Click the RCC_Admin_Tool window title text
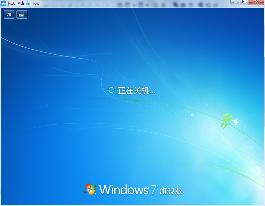This screenshot has width=265, height=206. 24,3
